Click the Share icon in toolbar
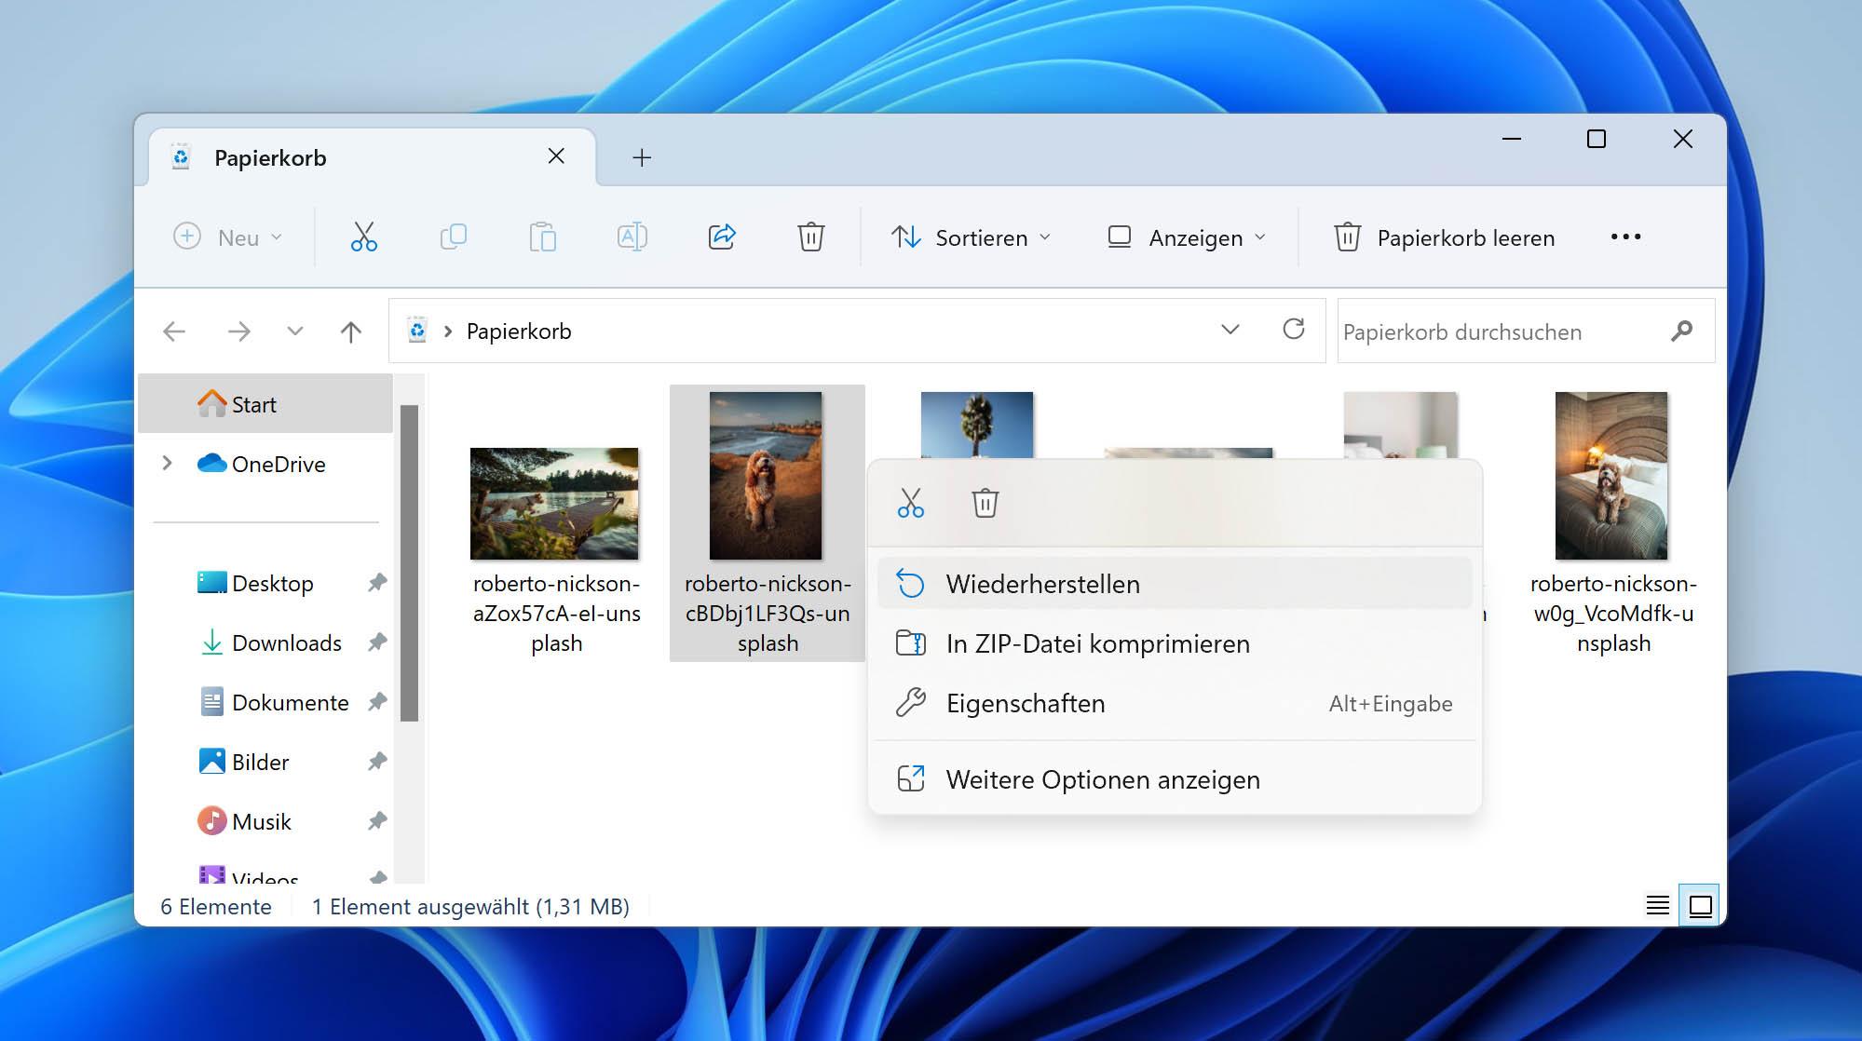This screenshot has height=1041, width=1862. [x=722, y=237]
